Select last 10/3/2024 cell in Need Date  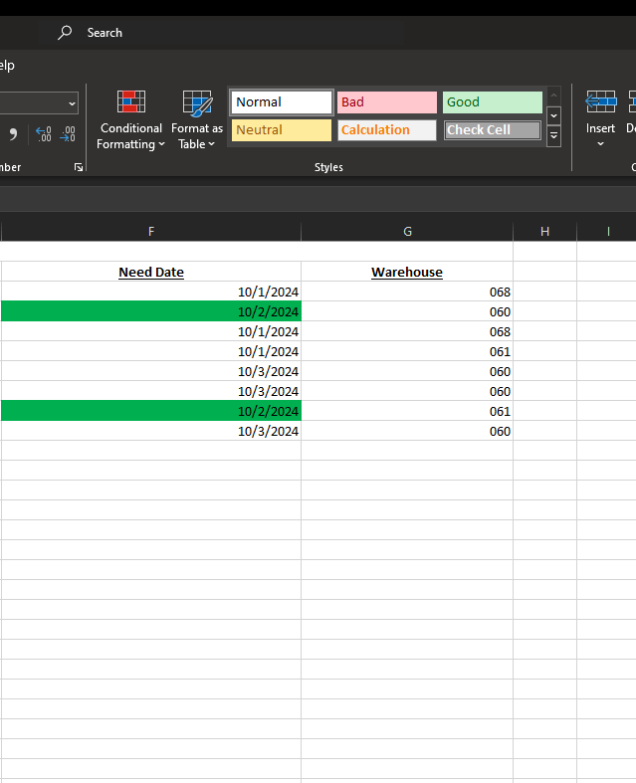(x=151, y=431)
